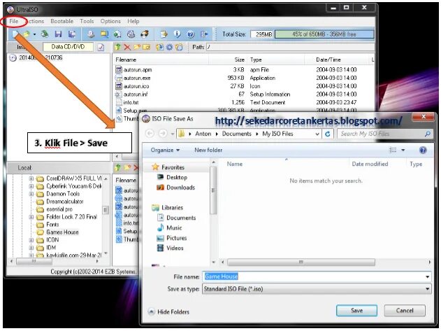Click image properties checkmark icon beside Data CD/DVD
This screenshot has height=331, width=441.
(x=101, y=47)
